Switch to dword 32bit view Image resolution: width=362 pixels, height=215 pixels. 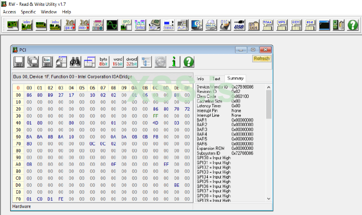pos(131,62)
